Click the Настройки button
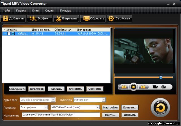The width and height of the screenshot is (181, 126). pyautogui.click(x=111, y=107)
